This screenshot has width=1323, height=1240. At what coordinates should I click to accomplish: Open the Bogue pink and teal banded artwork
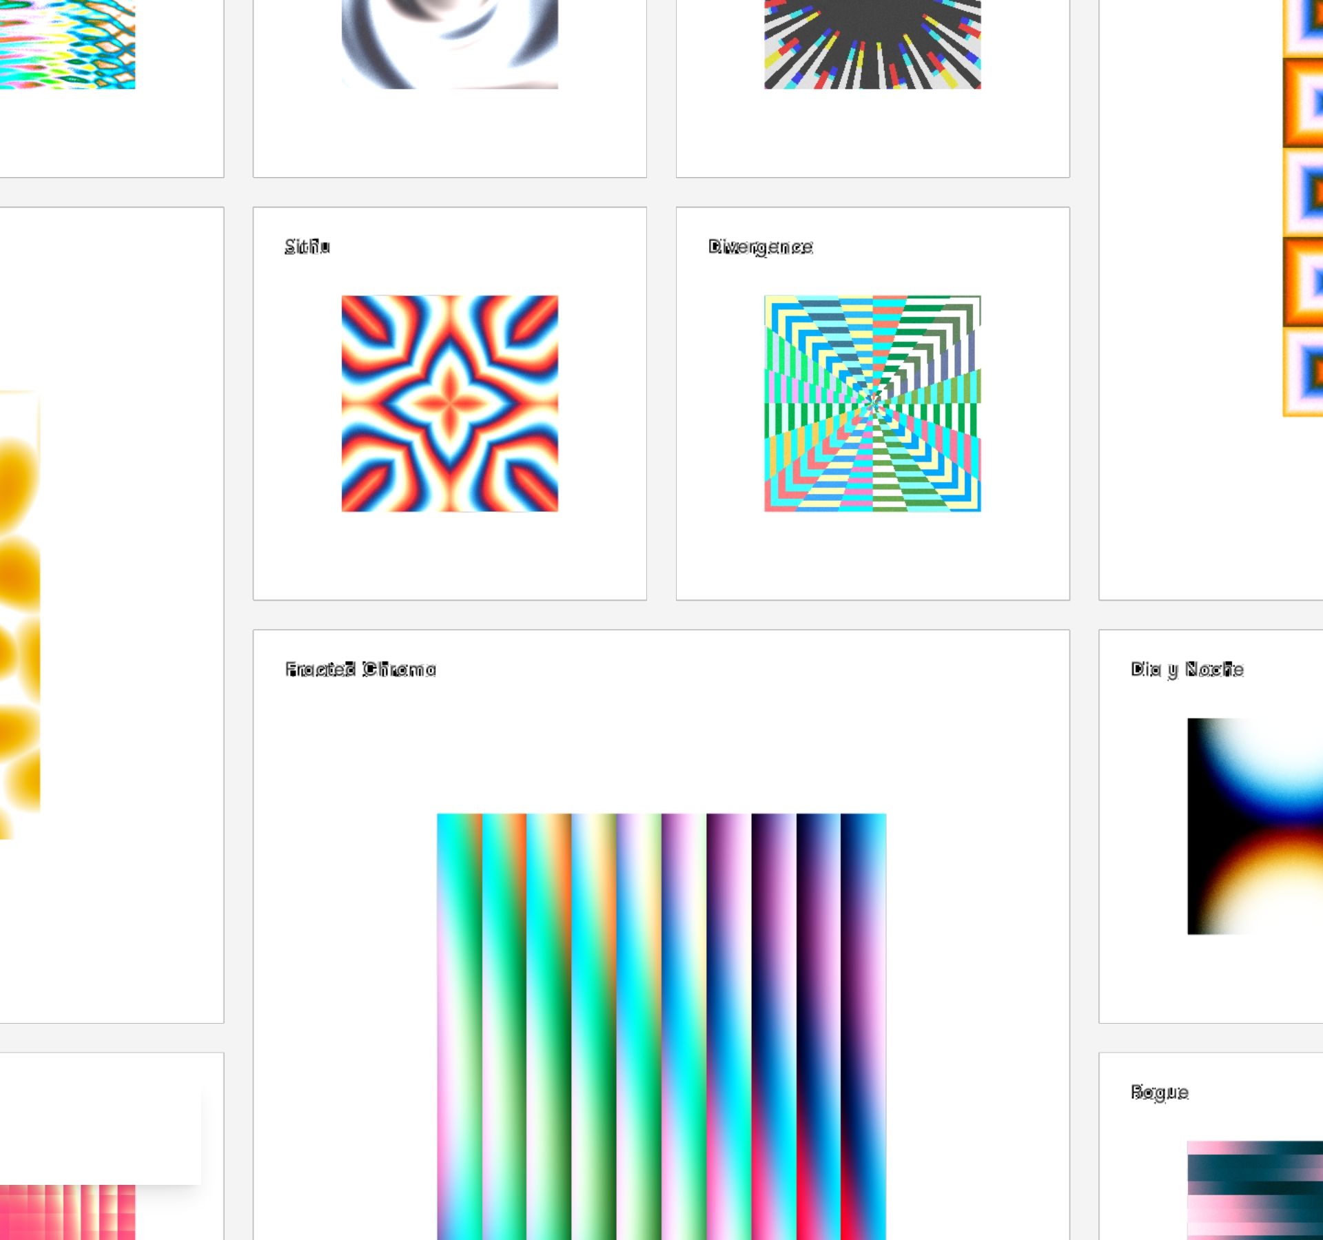point(1254,1189)
